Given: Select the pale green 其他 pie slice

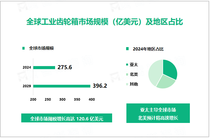Looking at the screenshot, I should [155, 72].
